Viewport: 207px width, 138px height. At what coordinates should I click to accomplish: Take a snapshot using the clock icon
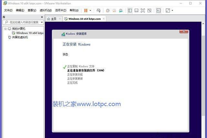pos(108,11)
